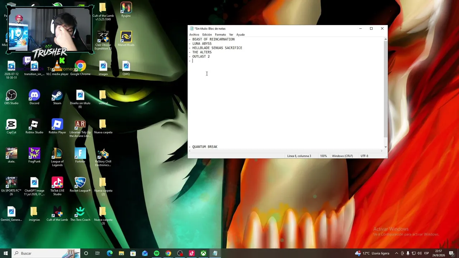Select the FragPunk desktop icon
The height and width of the screenshot is (258, 459).
(x=34, y=156)
